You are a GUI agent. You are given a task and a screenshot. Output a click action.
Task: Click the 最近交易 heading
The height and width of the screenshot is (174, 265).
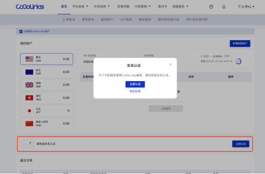26,160
